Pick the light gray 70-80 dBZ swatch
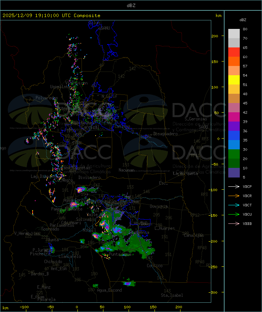The width and height of the screenshot is (262, 312). (234, 33)
